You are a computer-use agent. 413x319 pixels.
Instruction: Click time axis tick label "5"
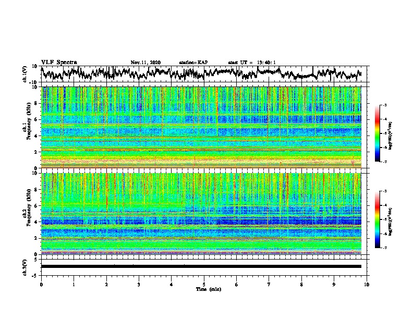204,285
